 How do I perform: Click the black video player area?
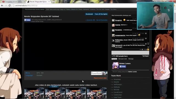coord(66,46)
